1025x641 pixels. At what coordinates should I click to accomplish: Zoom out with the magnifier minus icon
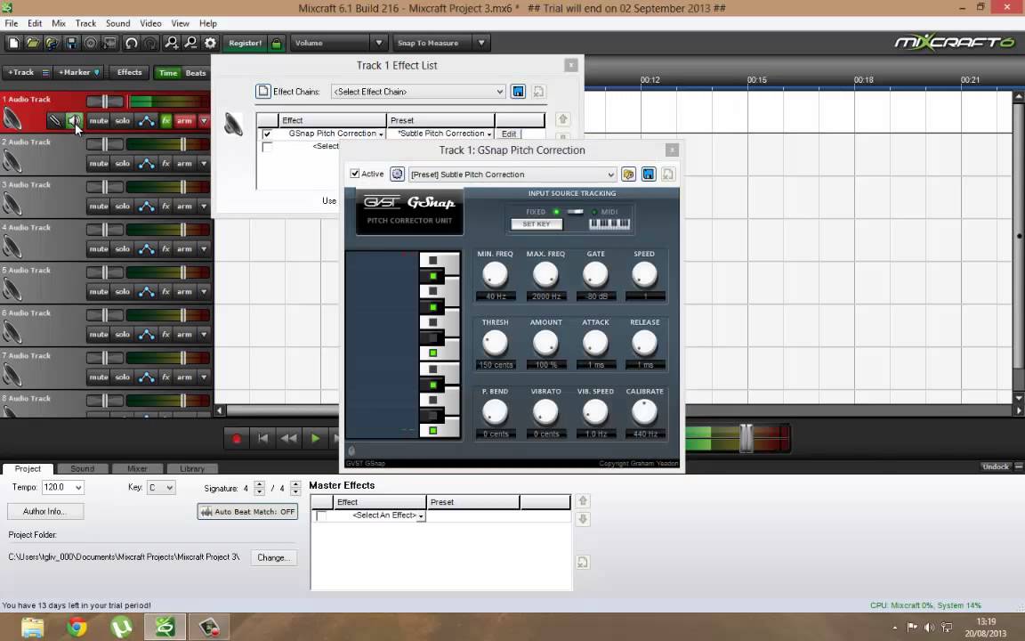coord(191,43)
